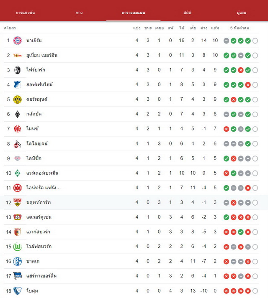Click Bayern's grey draw result indicator

click(x=226, y=41)
